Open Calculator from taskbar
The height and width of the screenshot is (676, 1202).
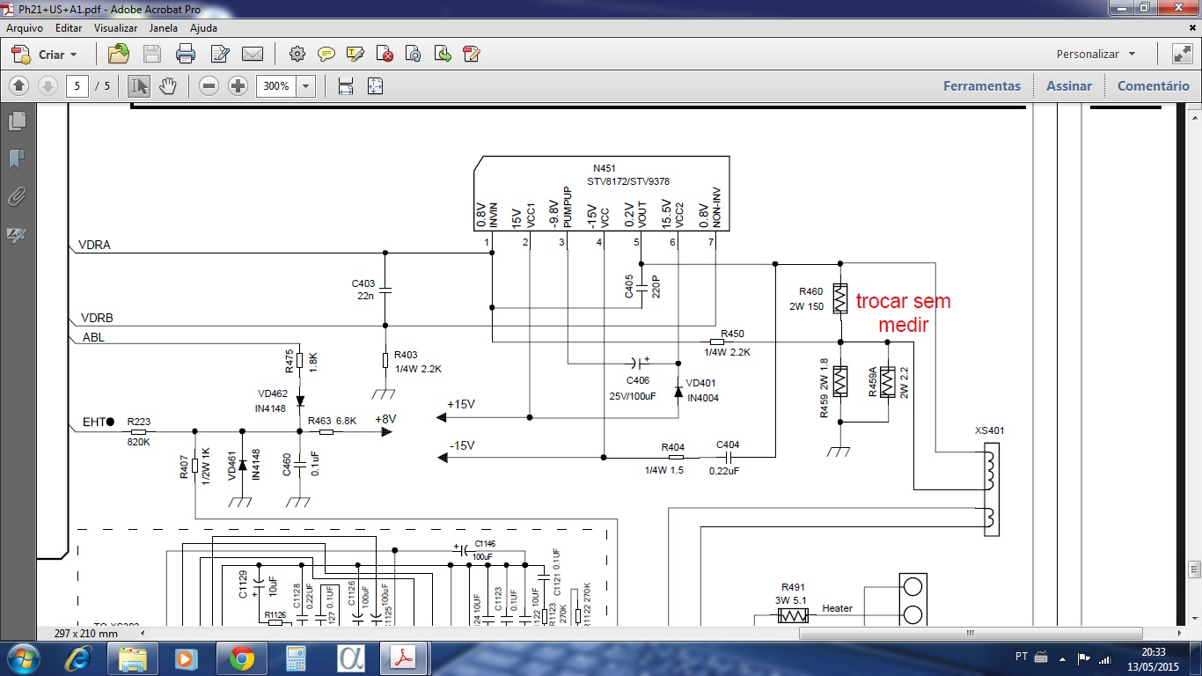coord(296,658)
